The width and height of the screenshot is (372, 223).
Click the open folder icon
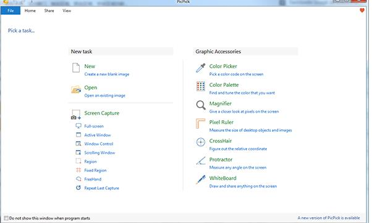(76, 89)
